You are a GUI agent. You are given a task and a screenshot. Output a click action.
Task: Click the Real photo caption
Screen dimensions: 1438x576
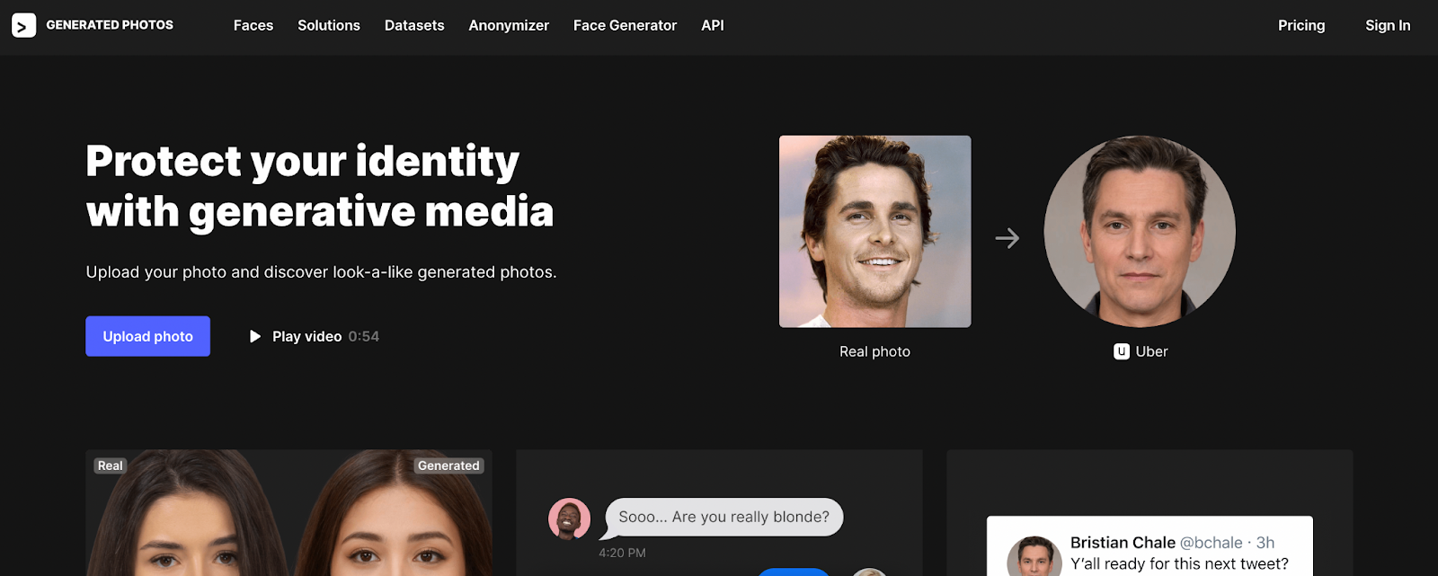[x=874, y=351]
